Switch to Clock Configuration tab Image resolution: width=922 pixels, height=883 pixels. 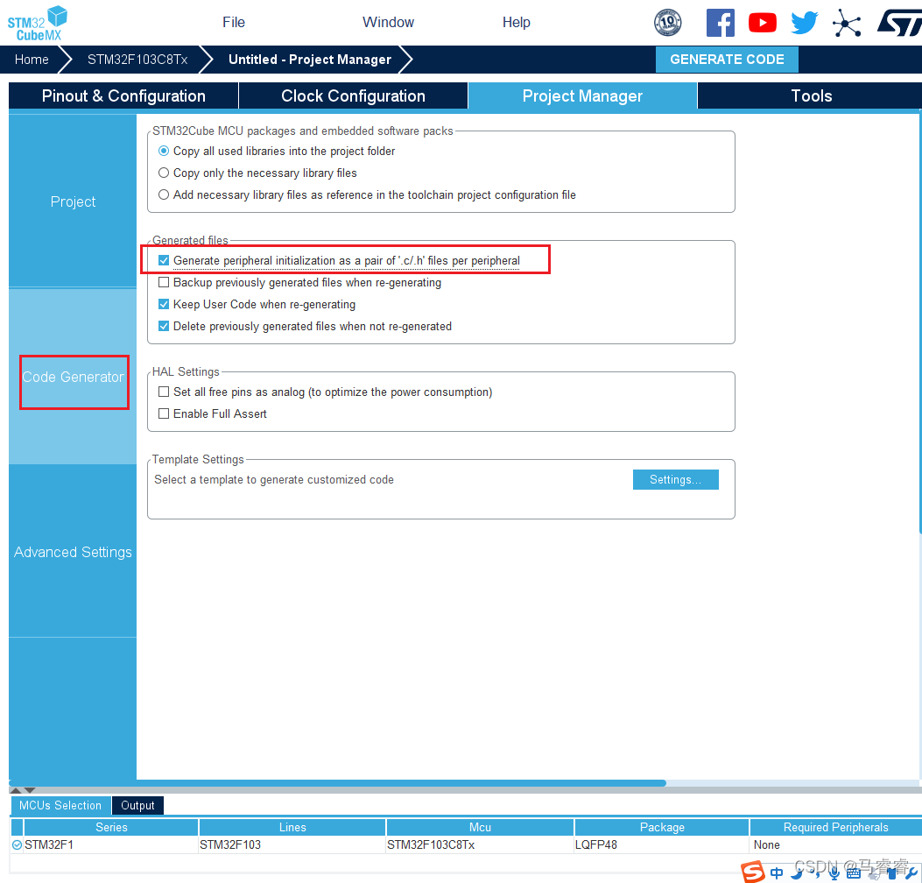(x=353, y=95)
